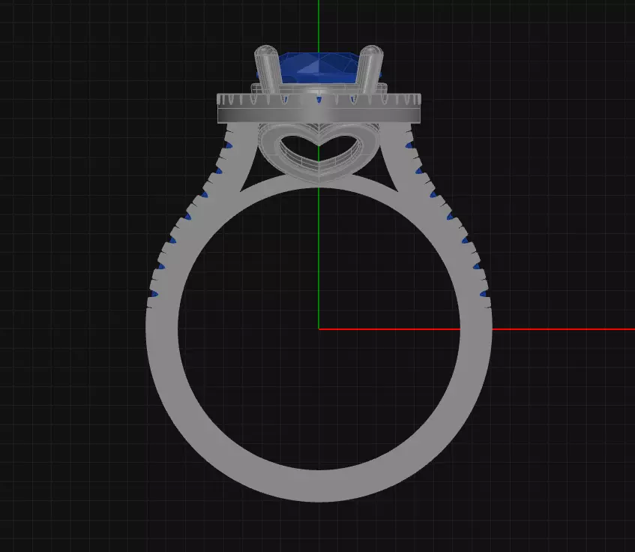This screenshot has height=552, width=635.
Task: Select the blue center gemstone
Action: tap(319, 68)
